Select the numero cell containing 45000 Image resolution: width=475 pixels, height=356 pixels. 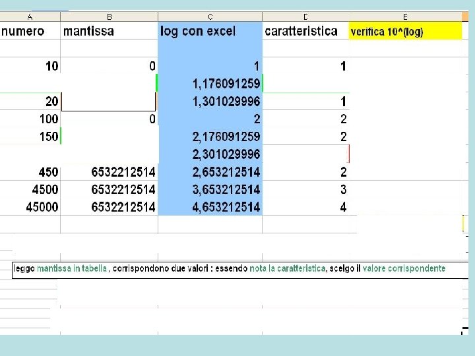(30, 207)
